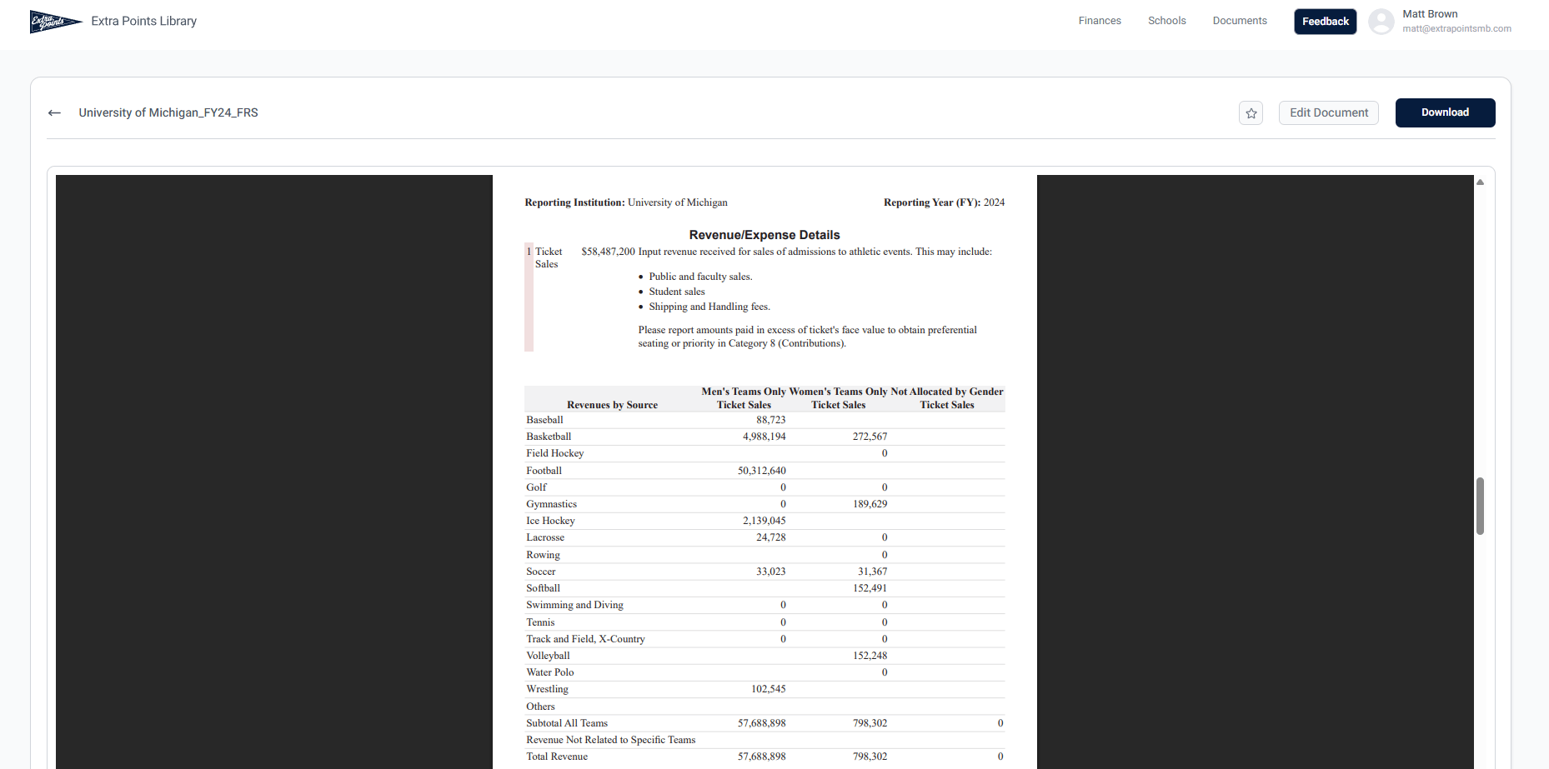Viewport: 1549px width, 769px height.
Task: Favorite the document with the star icon
Action: click(x=1251, y=113)
